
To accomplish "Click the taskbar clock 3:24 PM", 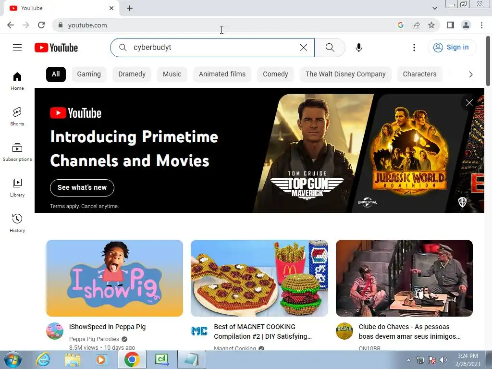I will point(467,356).
